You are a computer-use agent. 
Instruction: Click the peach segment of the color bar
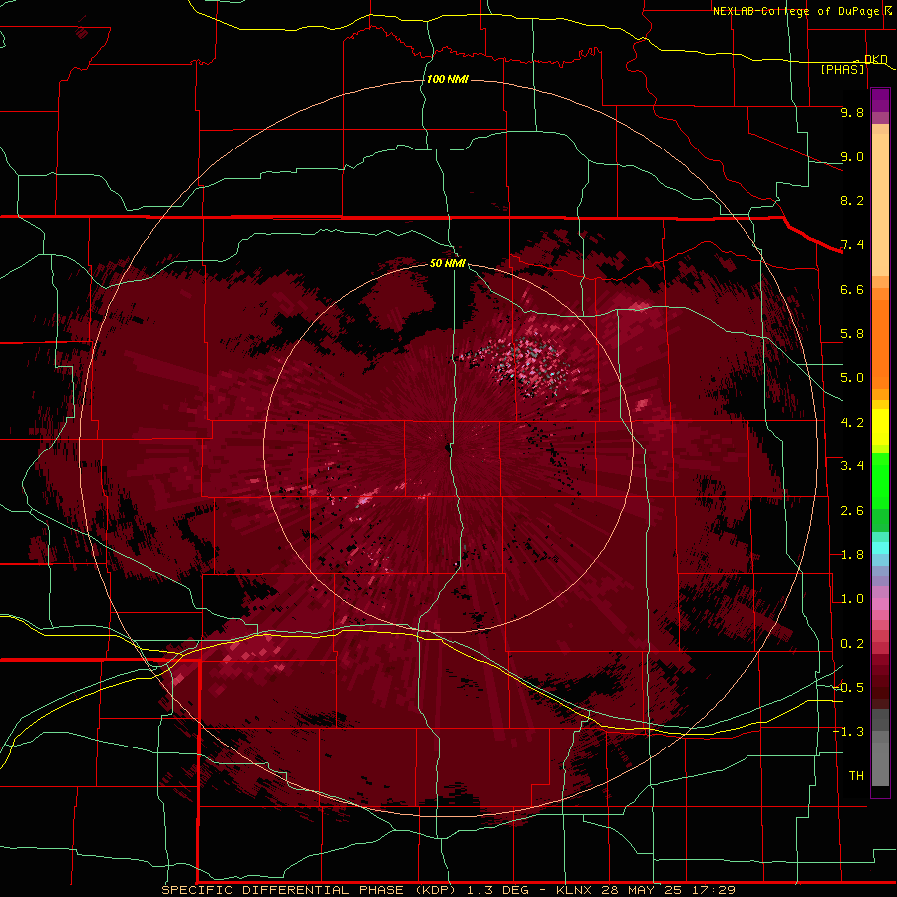click(880, 203)
